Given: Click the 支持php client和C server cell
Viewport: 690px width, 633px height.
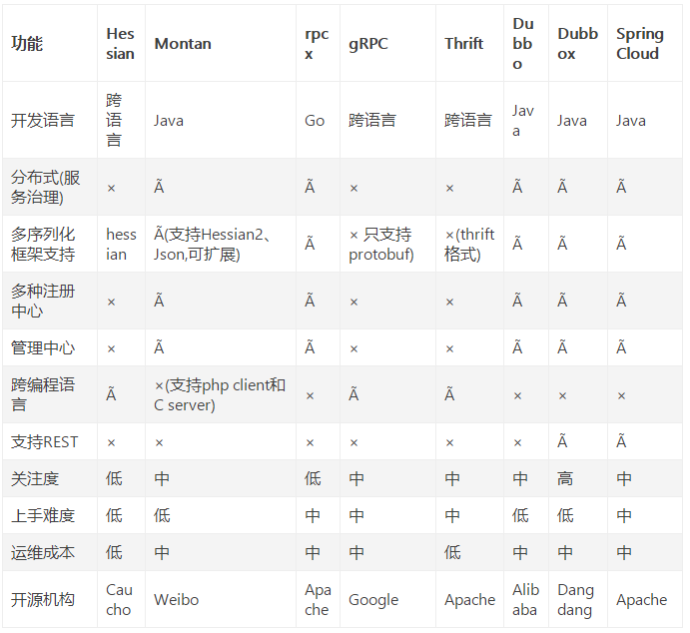Looking at the screenshot, I should 220,394.
